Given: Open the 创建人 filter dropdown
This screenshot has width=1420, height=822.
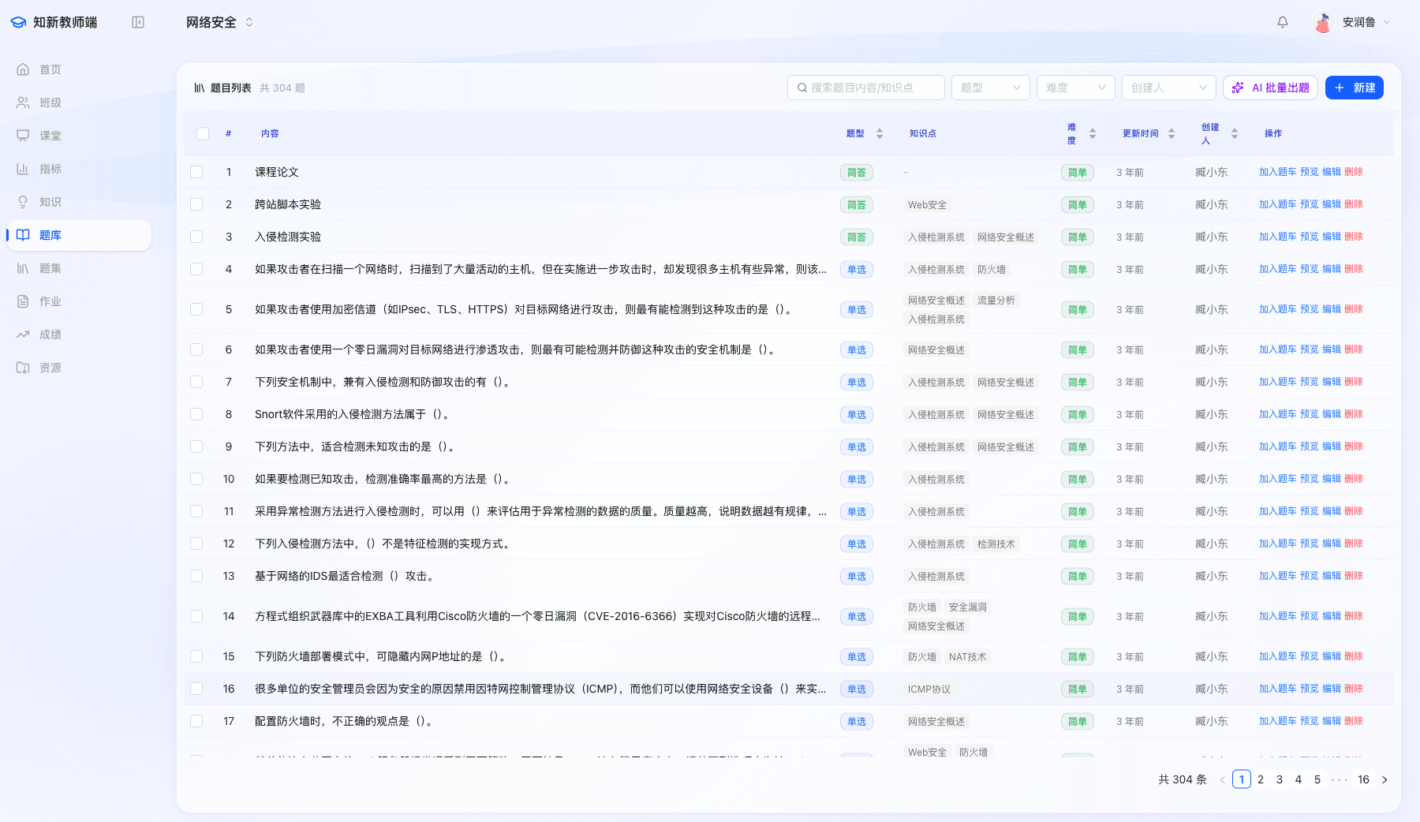Looking at the screenshot, I should pos(1168,88).
